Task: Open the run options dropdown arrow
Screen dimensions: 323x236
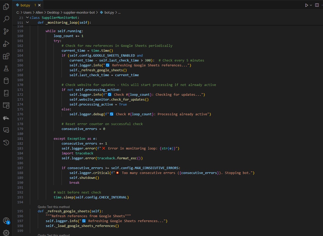Action: [x=311, y=5]
